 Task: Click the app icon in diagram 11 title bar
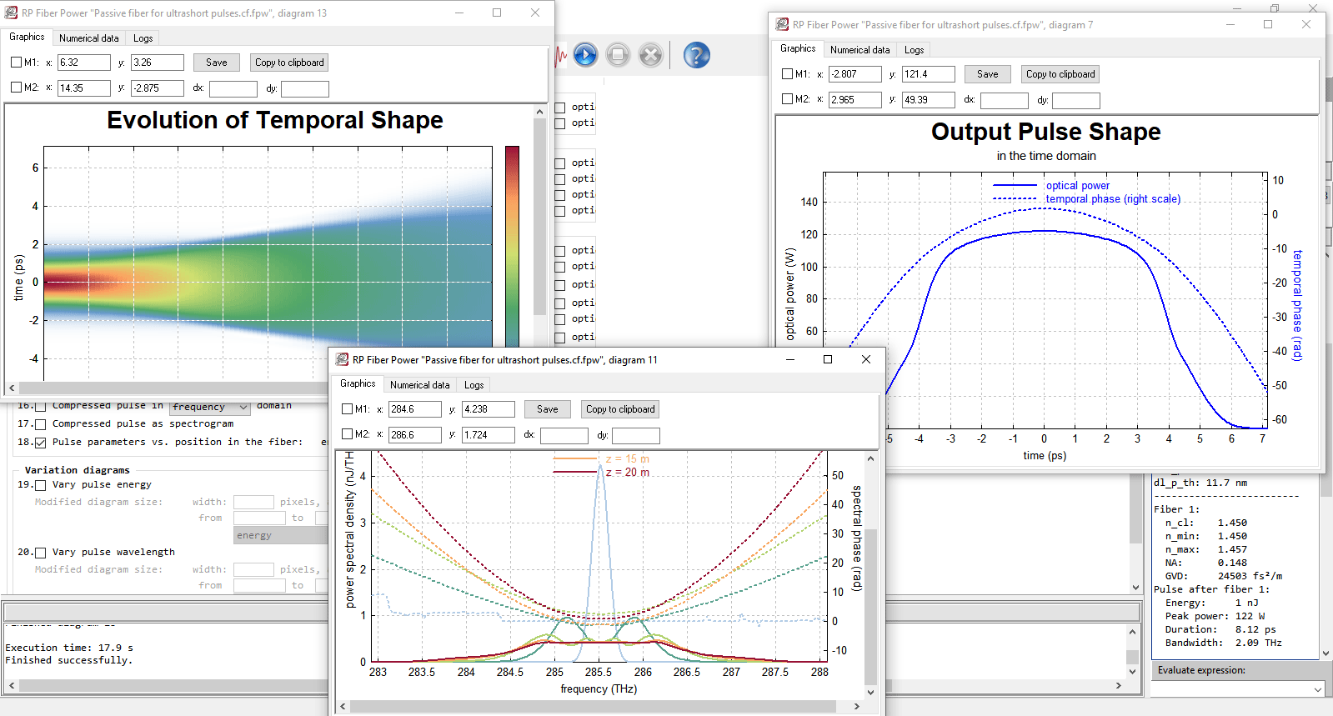coord(342,359)
